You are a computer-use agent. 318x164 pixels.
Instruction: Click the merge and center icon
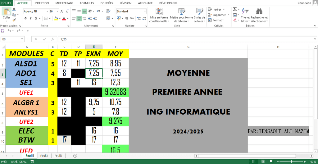tap(108, 18)
